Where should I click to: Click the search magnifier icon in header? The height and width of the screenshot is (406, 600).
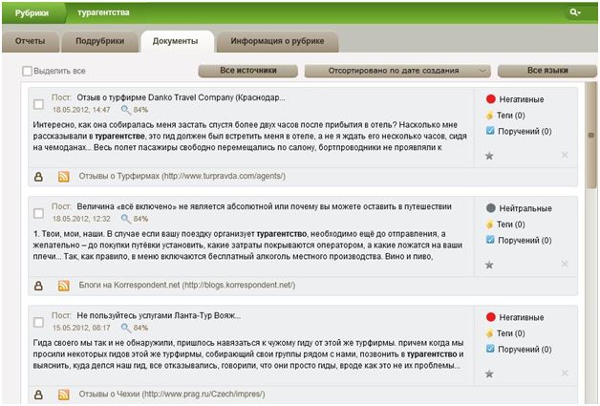pos(574,12)
